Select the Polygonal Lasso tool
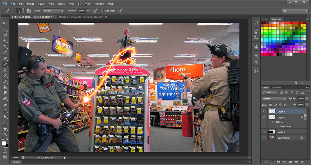 pyautogui.click(x=5, y=35)
